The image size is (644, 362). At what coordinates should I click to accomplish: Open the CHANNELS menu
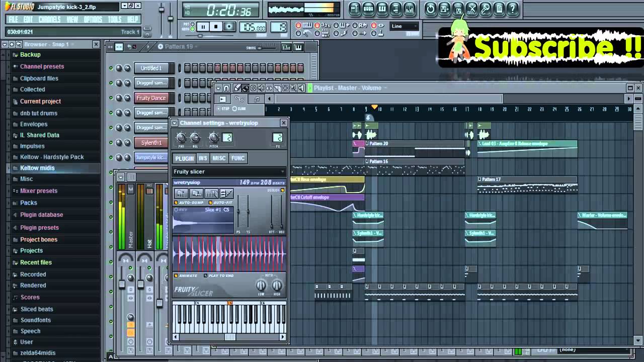(x=49, y=20)
